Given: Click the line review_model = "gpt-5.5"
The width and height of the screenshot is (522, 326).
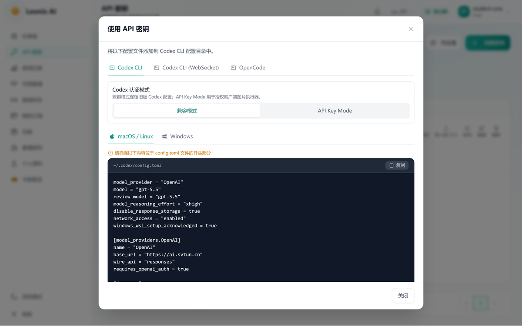Looking at the screenshot, I should tap(147, 197).
